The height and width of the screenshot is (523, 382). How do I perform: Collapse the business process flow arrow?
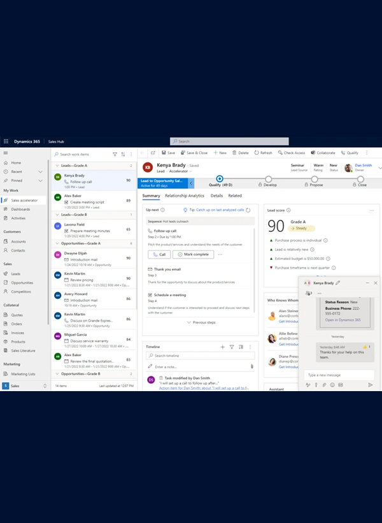tap(191, 183)
